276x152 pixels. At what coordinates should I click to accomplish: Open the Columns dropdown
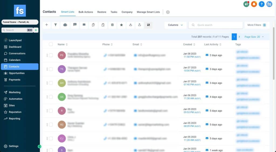coord(175,25)
